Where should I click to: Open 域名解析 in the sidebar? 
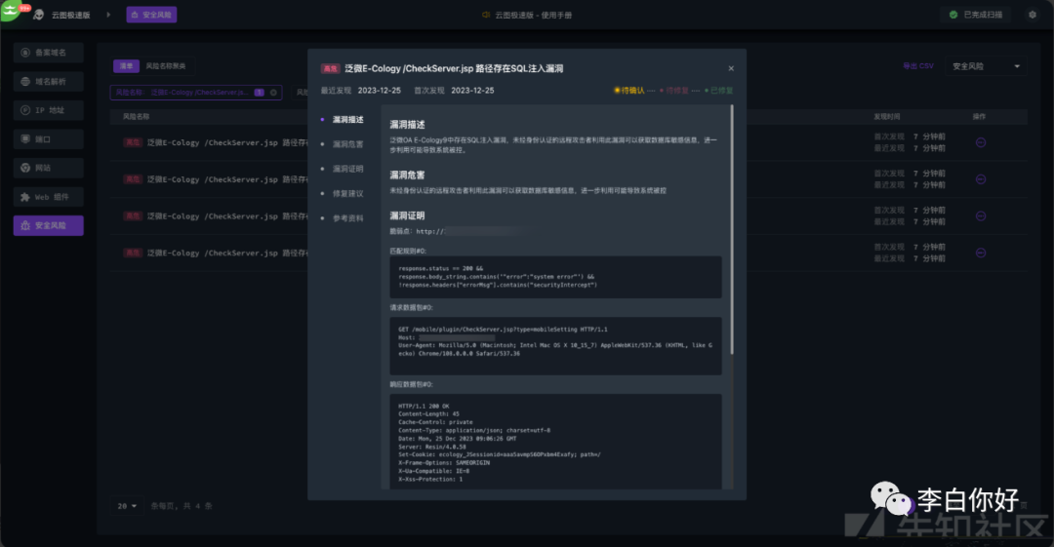pyautogui.click(x=49, y=81)
